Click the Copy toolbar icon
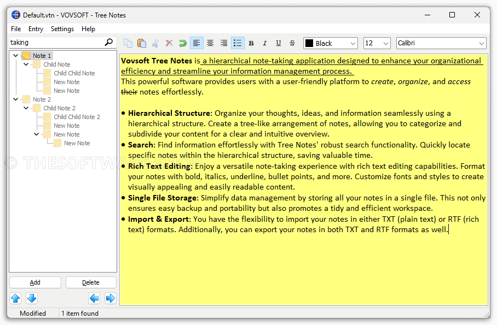 [128, 43]
